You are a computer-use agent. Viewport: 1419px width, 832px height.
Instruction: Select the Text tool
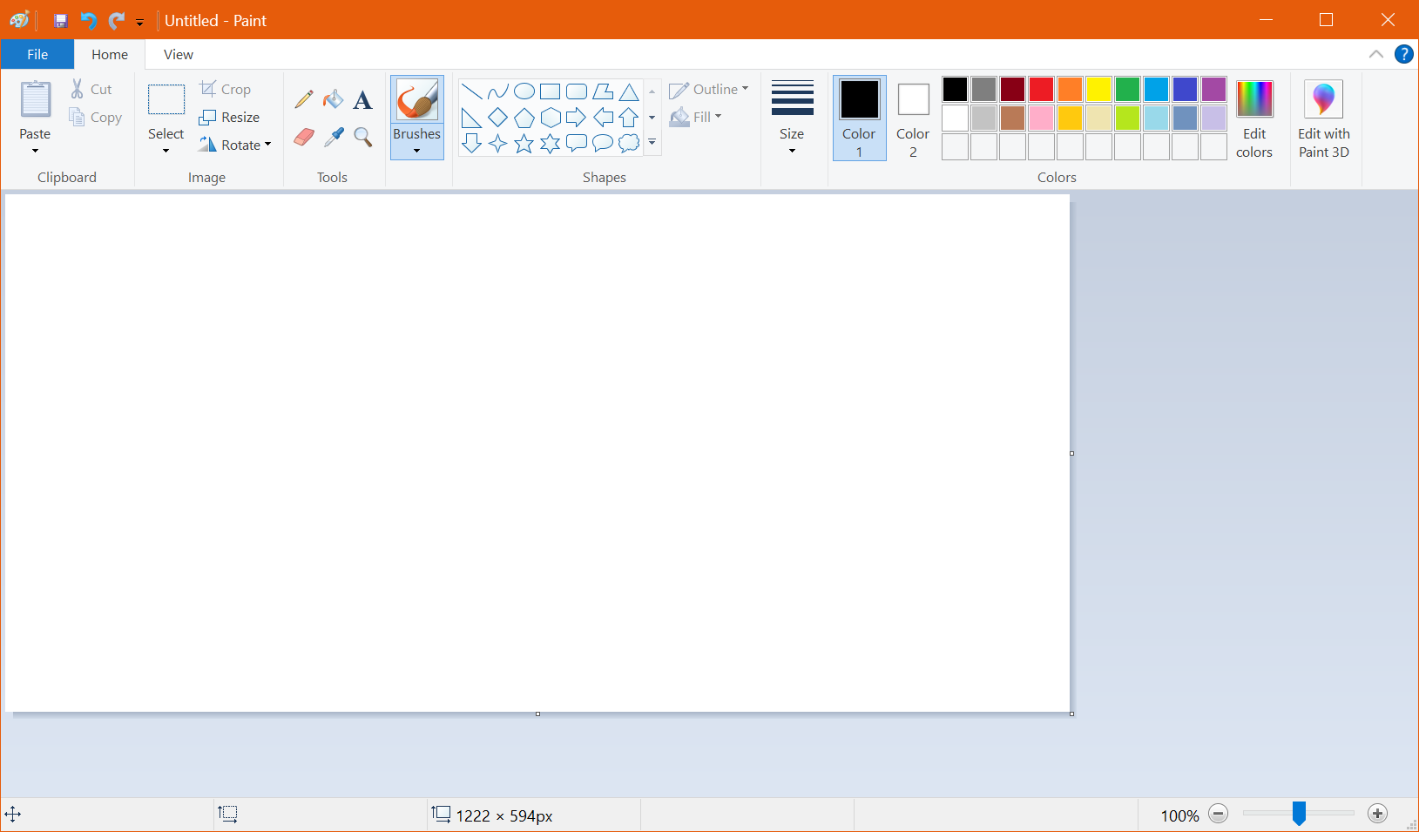click(363, 99)
